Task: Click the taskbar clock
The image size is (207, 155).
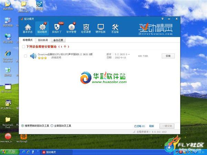Action: click(201, 152)
